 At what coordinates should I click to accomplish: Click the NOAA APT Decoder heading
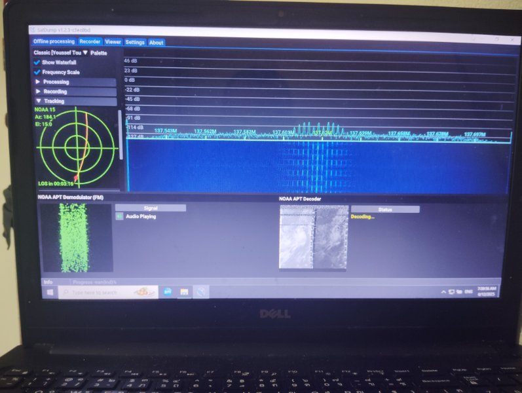(x=300, y=199)
